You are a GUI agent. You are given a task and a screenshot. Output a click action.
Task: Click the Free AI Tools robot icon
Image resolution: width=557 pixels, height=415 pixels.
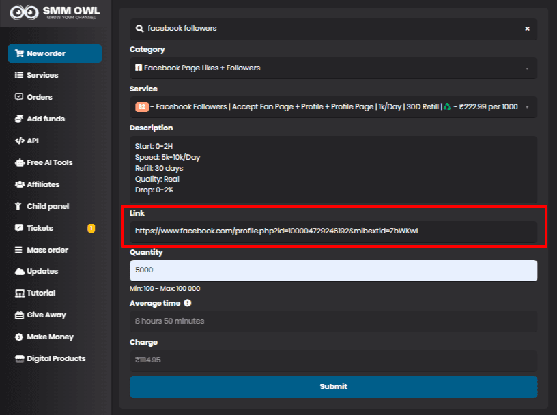(x=19, y=162)
